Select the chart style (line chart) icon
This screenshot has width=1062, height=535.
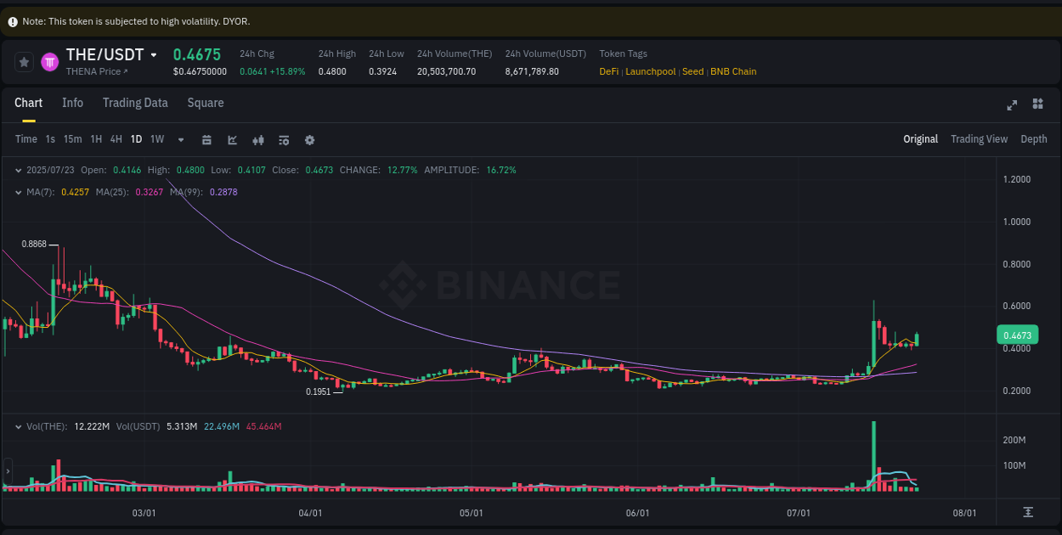[x=232, y=138]
